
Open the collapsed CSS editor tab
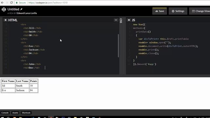point(121,21)
